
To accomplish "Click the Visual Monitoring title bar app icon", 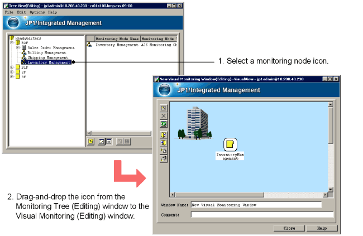I will click(x=157, y=79).
